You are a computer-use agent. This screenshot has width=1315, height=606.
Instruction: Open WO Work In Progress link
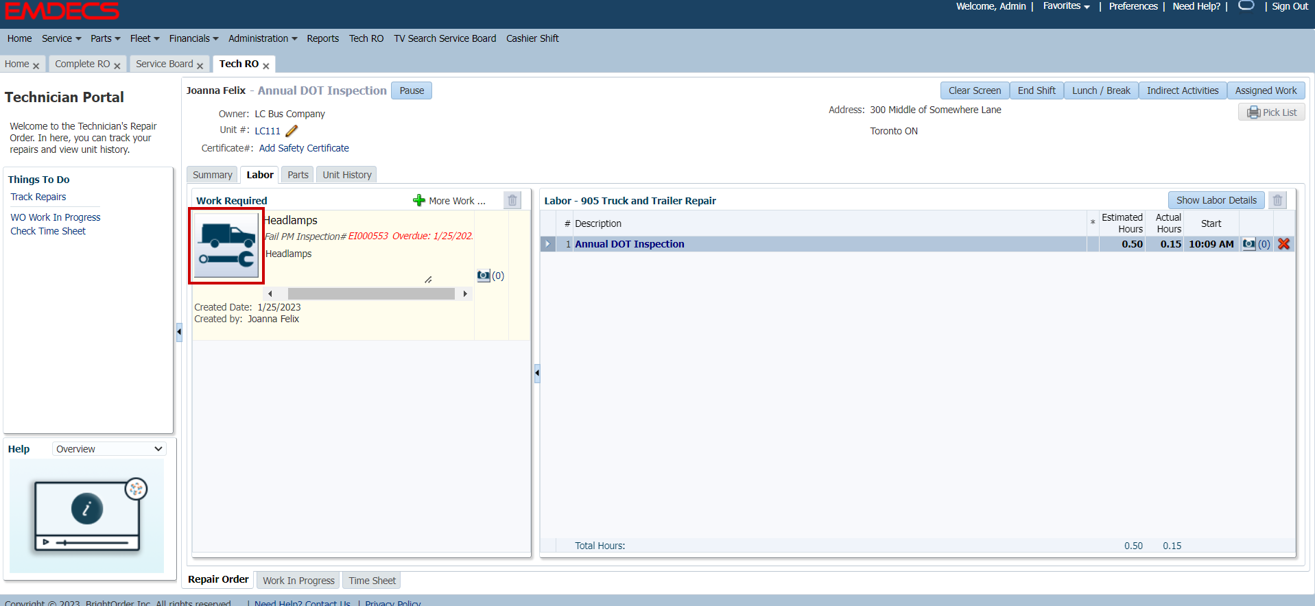(56, 217)
